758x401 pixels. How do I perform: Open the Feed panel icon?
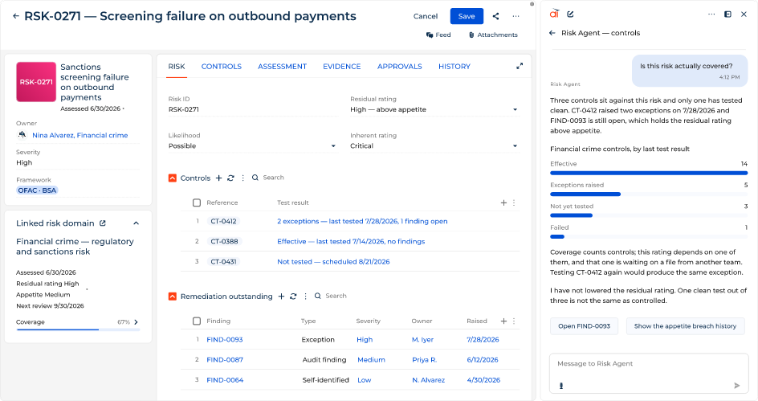pyautogui.click(x=430, y=35)
